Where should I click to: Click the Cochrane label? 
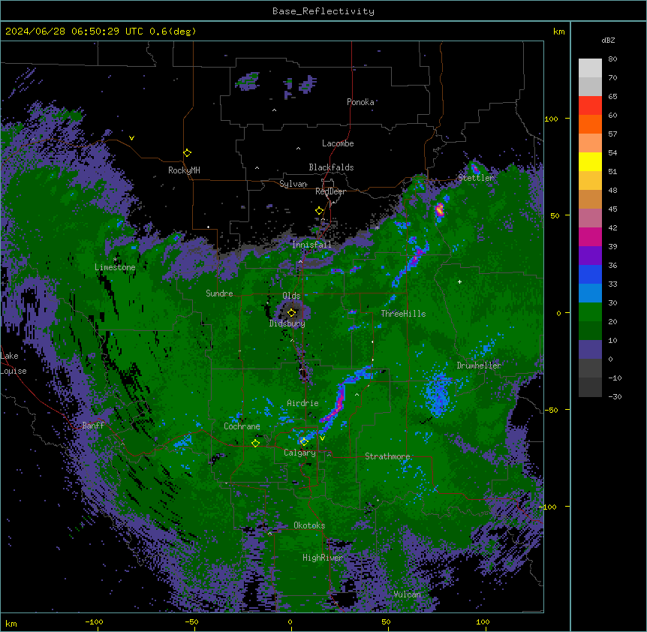click(x=242, y=426)
